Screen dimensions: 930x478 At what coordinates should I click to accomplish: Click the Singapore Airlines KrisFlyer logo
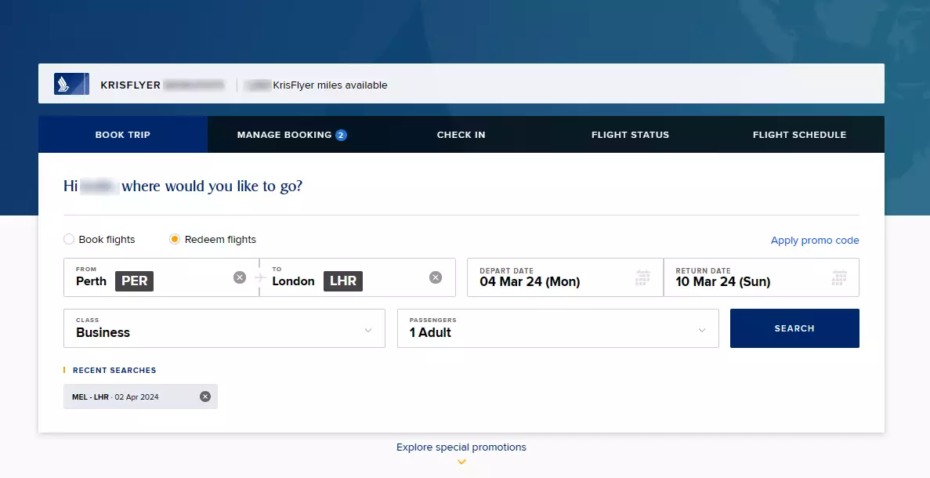tap(71, 84)
